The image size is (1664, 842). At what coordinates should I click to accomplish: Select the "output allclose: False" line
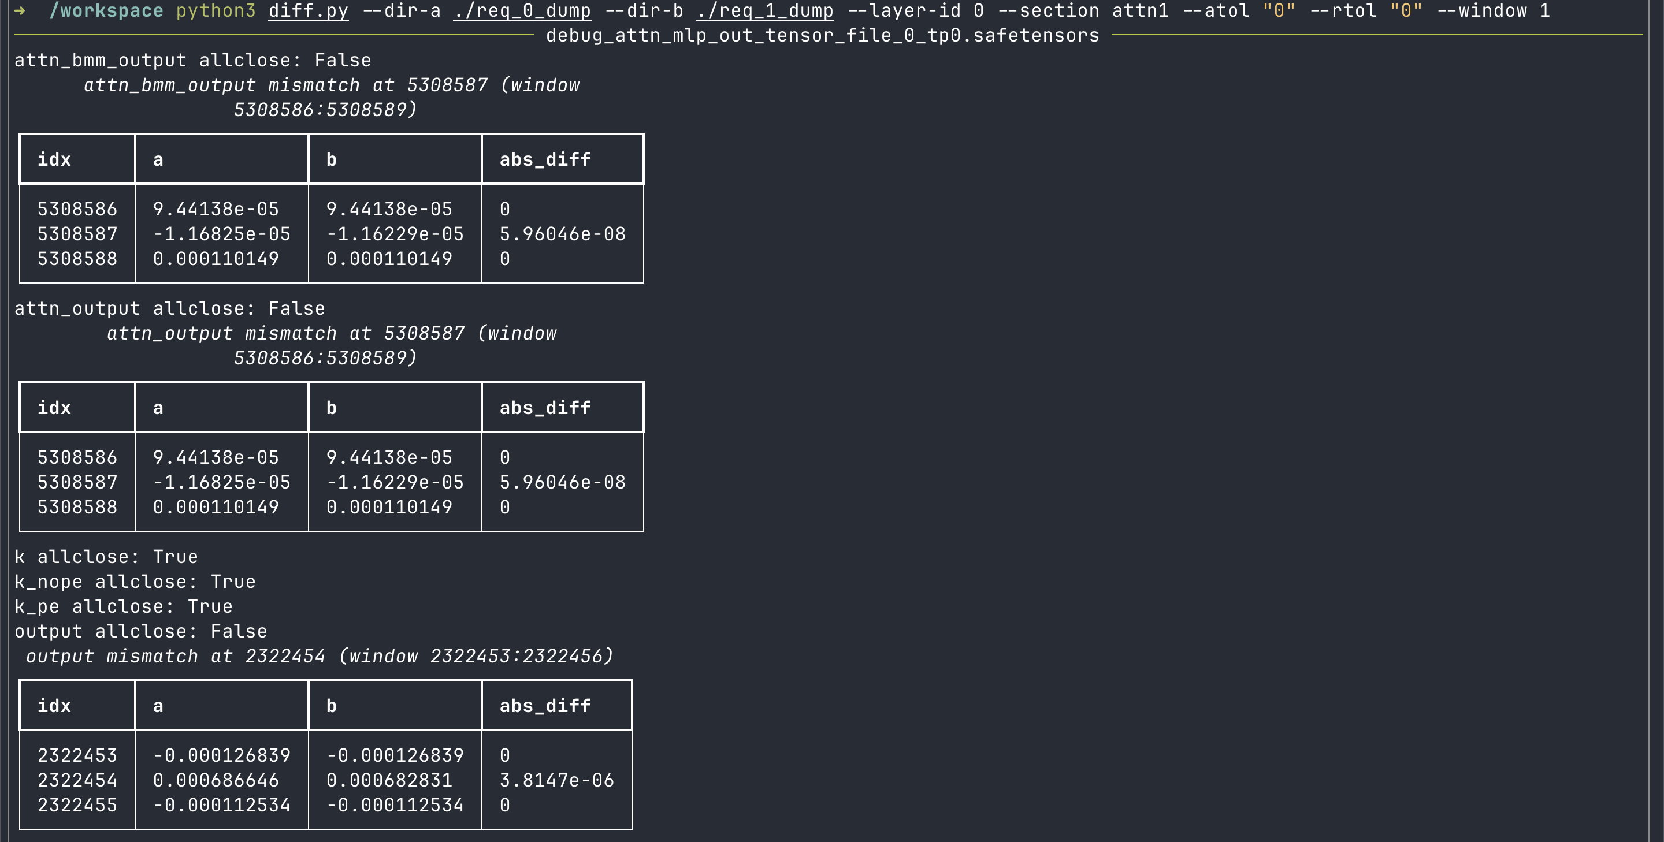[141, 632]
